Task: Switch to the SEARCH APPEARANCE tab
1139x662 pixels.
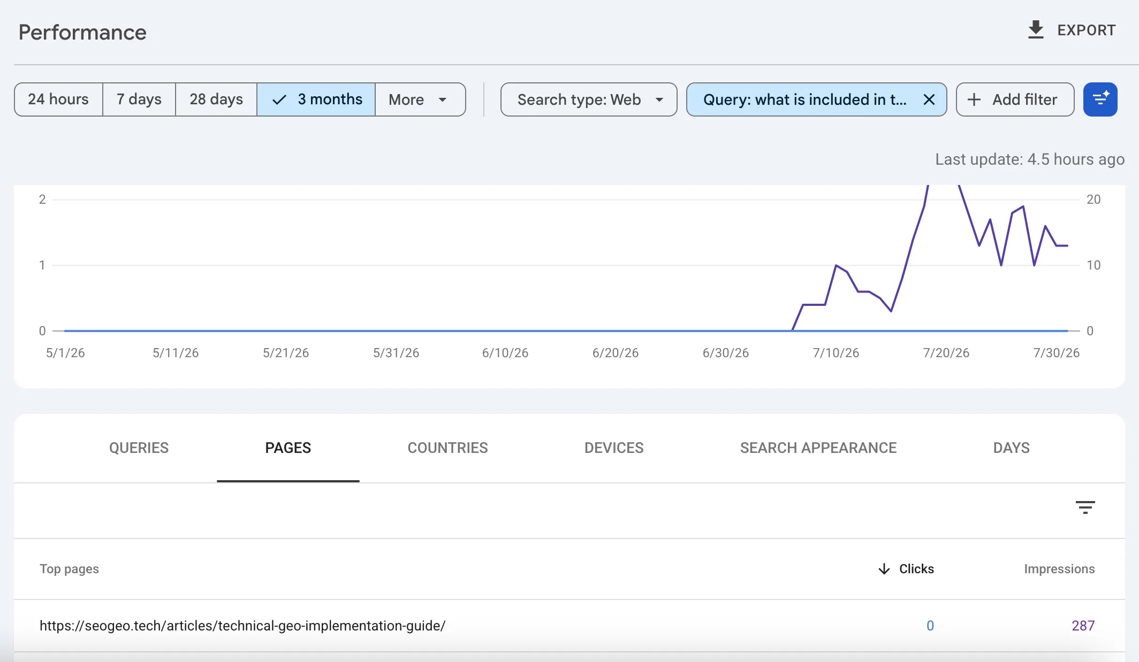Action: (x=818, y=448)
